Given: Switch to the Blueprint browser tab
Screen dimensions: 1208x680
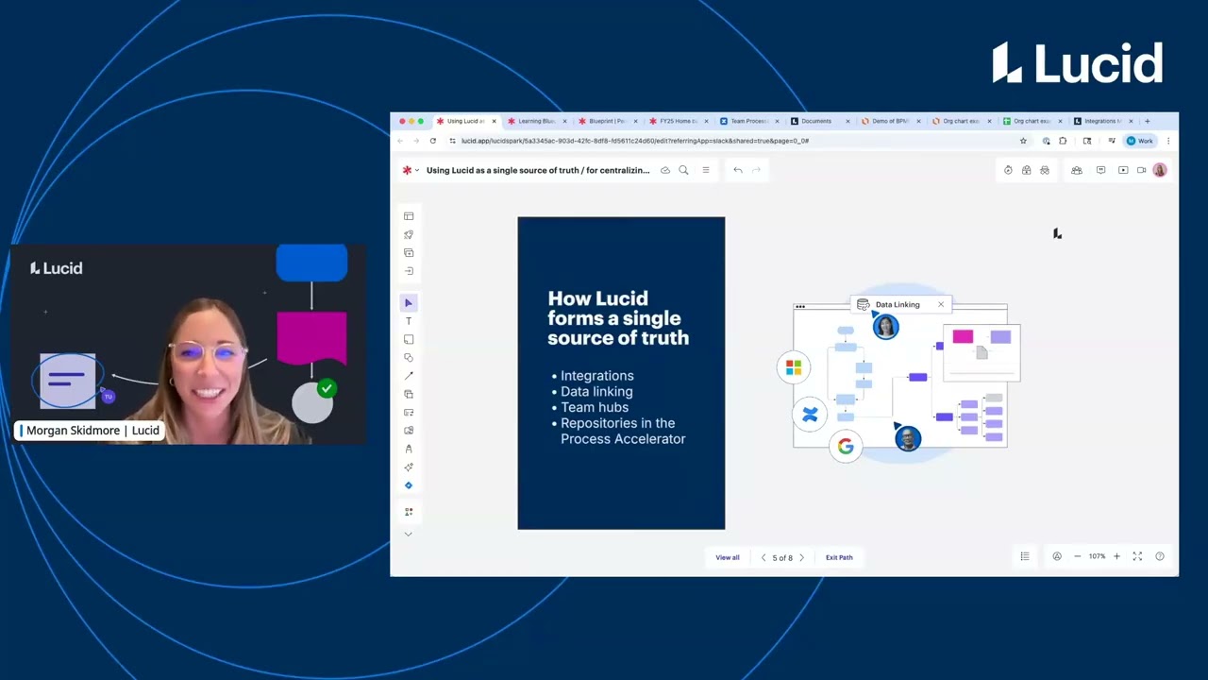Looking at the screenshot, I should coord(607,121).
